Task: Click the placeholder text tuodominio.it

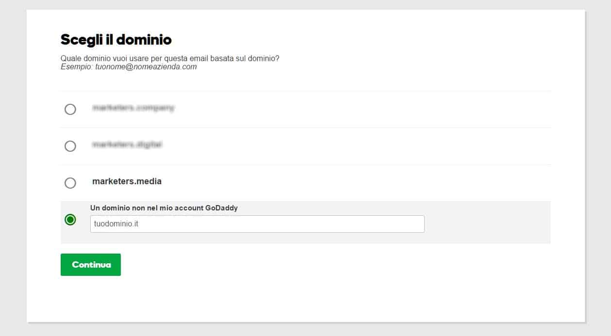Action: coord(115,224)
